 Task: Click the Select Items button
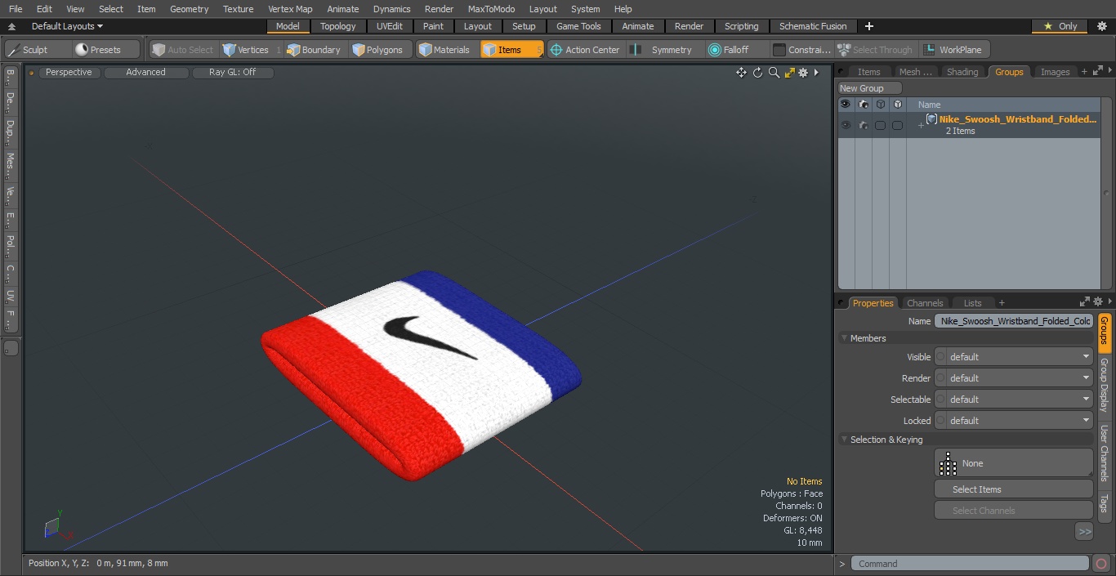pos(1013,489)
